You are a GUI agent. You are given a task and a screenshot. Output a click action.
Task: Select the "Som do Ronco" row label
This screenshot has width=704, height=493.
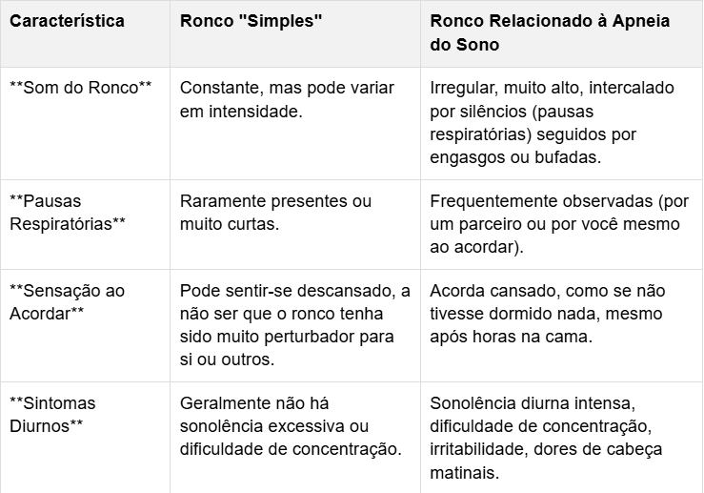point(81,88)
